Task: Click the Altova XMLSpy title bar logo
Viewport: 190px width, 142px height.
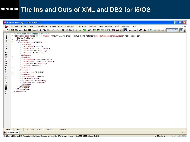Action: click(x=5, y=22)
